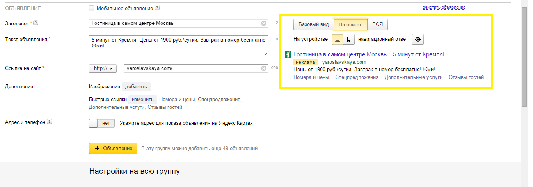Click the ad description text in preview

pos(364,70)
